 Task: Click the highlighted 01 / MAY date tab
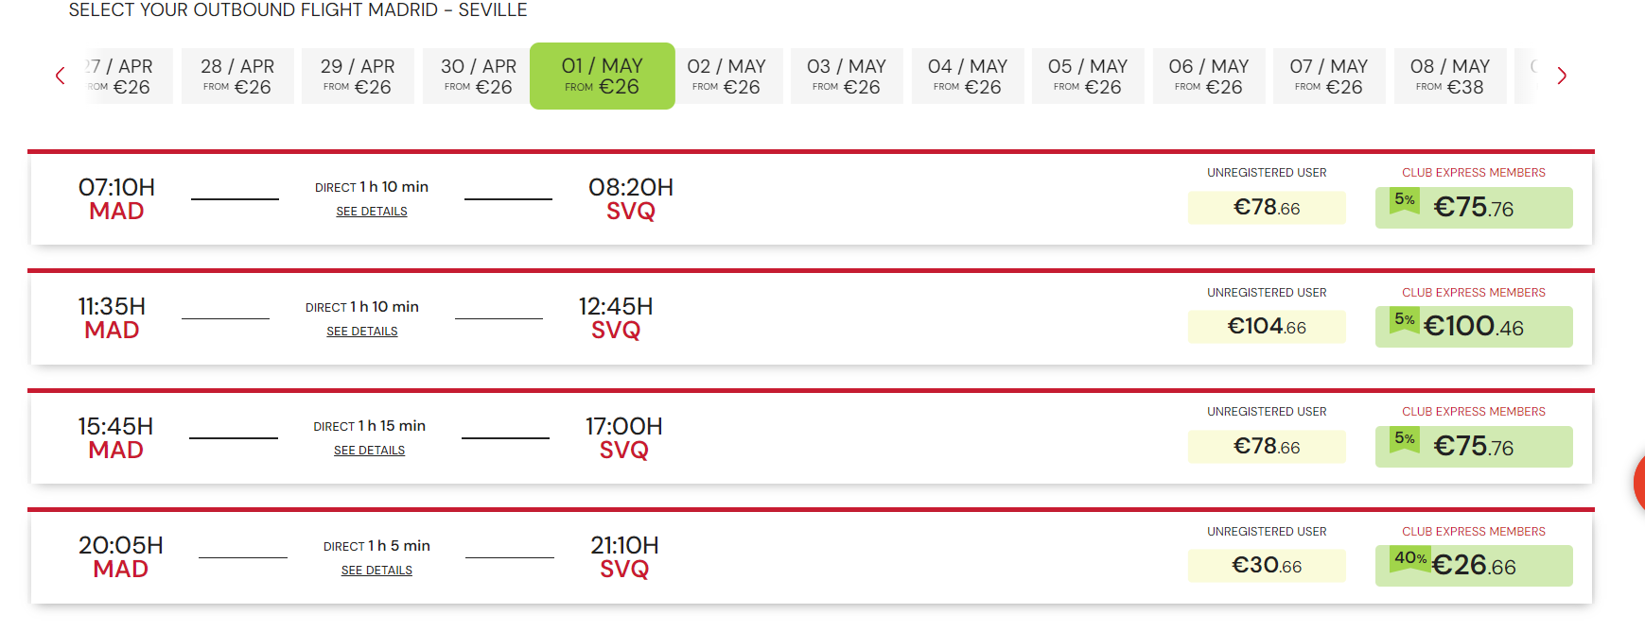(x=602, y=76)
